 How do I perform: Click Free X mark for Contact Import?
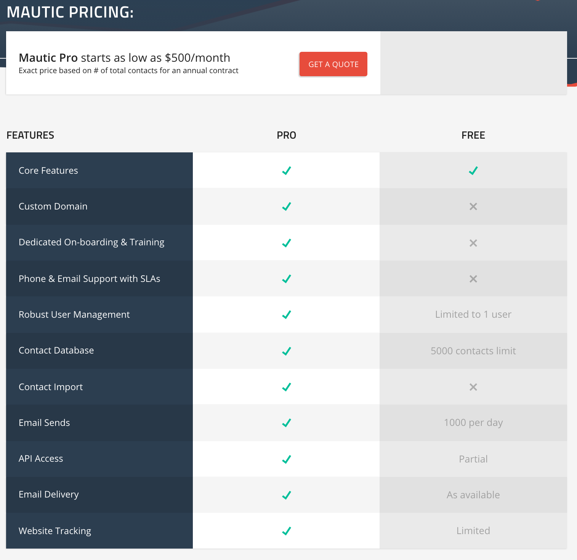pyautogui.click(x=473, y=387)
